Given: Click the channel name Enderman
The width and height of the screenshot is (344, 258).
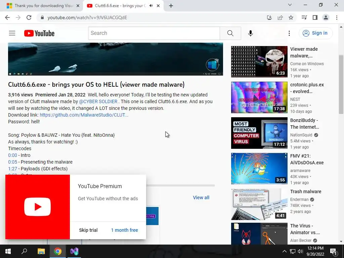Looking at the screenshot, I should (299, 200).
